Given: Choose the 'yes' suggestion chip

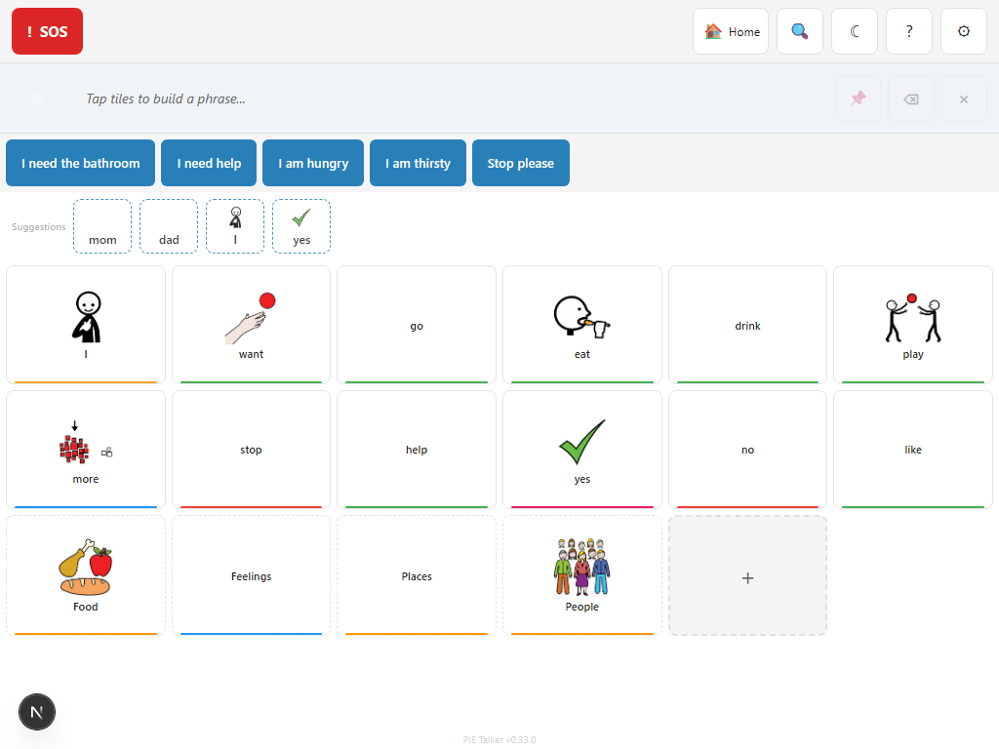Looking at the screenshot, I should (301, 226).
